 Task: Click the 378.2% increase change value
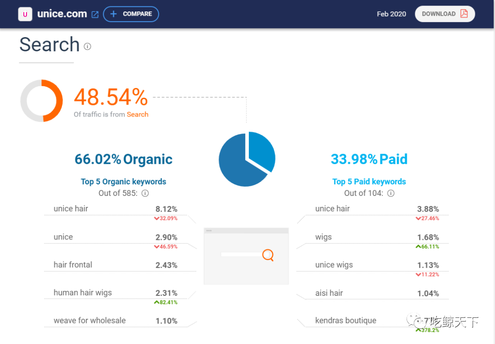428,330
